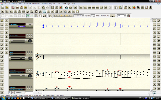Open the File menu
This screenshot has width=161, height=100.
click(x=5, y=4)
